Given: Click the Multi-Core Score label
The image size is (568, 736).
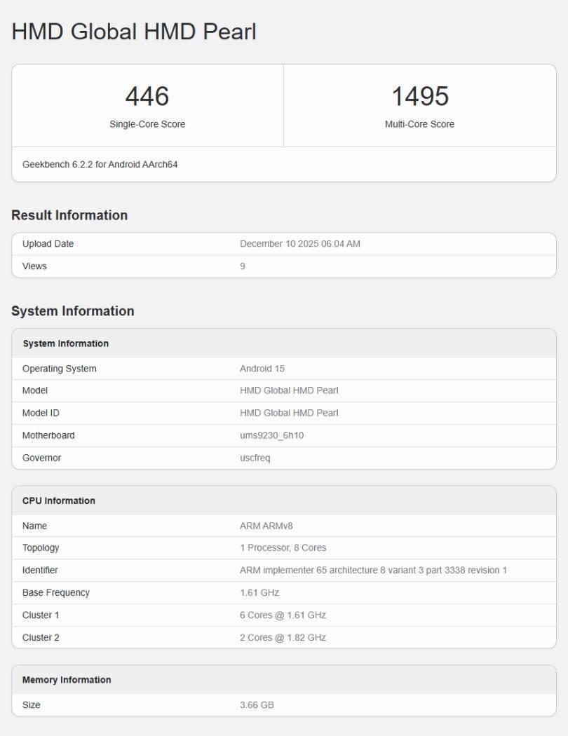Looking at the screenshot, I should [419, 124].
